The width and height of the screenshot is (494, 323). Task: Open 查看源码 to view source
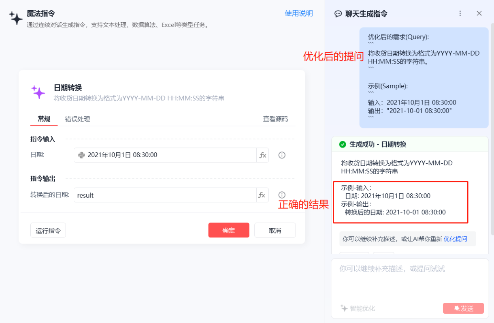[275, 119]
